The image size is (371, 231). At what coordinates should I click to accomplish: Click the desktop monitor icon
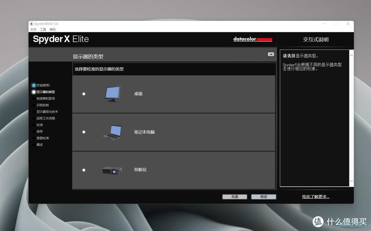(x=113, y=94)
